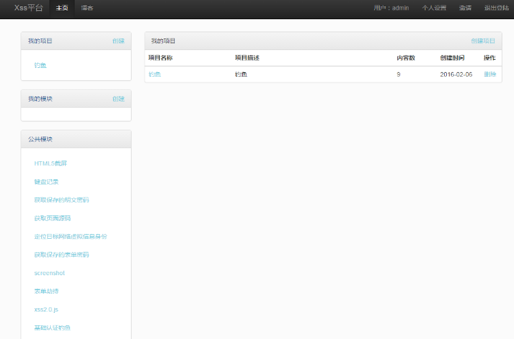Viewport: 514px width, 339px height.
Task: Log out via 退出登陆
Action: tap(496, 8)
